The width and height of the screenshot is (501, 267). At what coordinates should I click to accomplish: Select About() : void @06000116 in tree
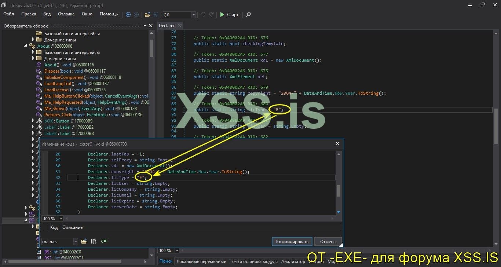(x=69, y=65)
